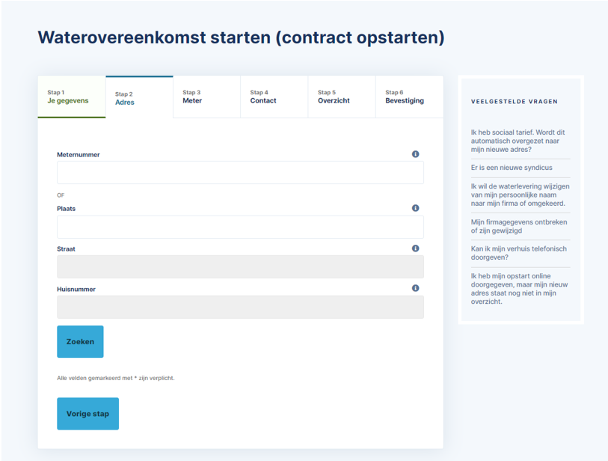
Task: Focus the Plaats input field
Action: pos(240,227)
